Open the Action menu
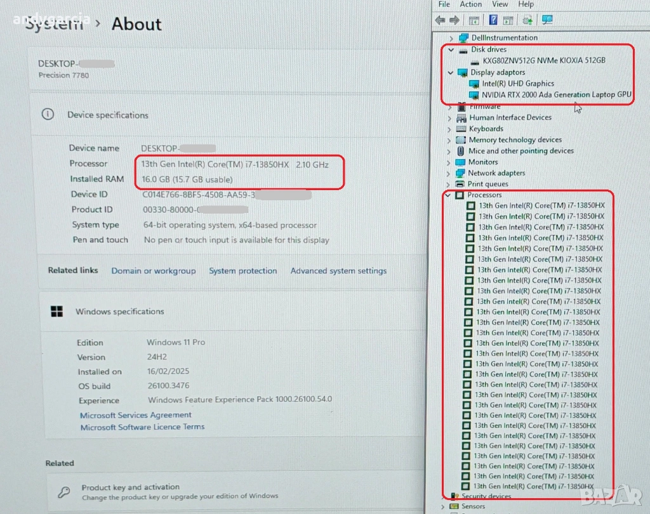This screenshot has height=514, width=650. [470, 4]
